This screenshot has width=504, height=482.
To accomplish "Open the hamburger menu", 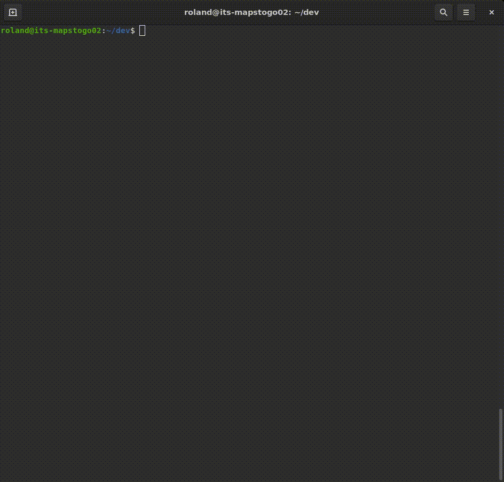I will point(466,12).
